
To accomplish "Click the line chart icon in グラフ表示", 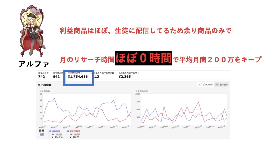I will point(200,85).
